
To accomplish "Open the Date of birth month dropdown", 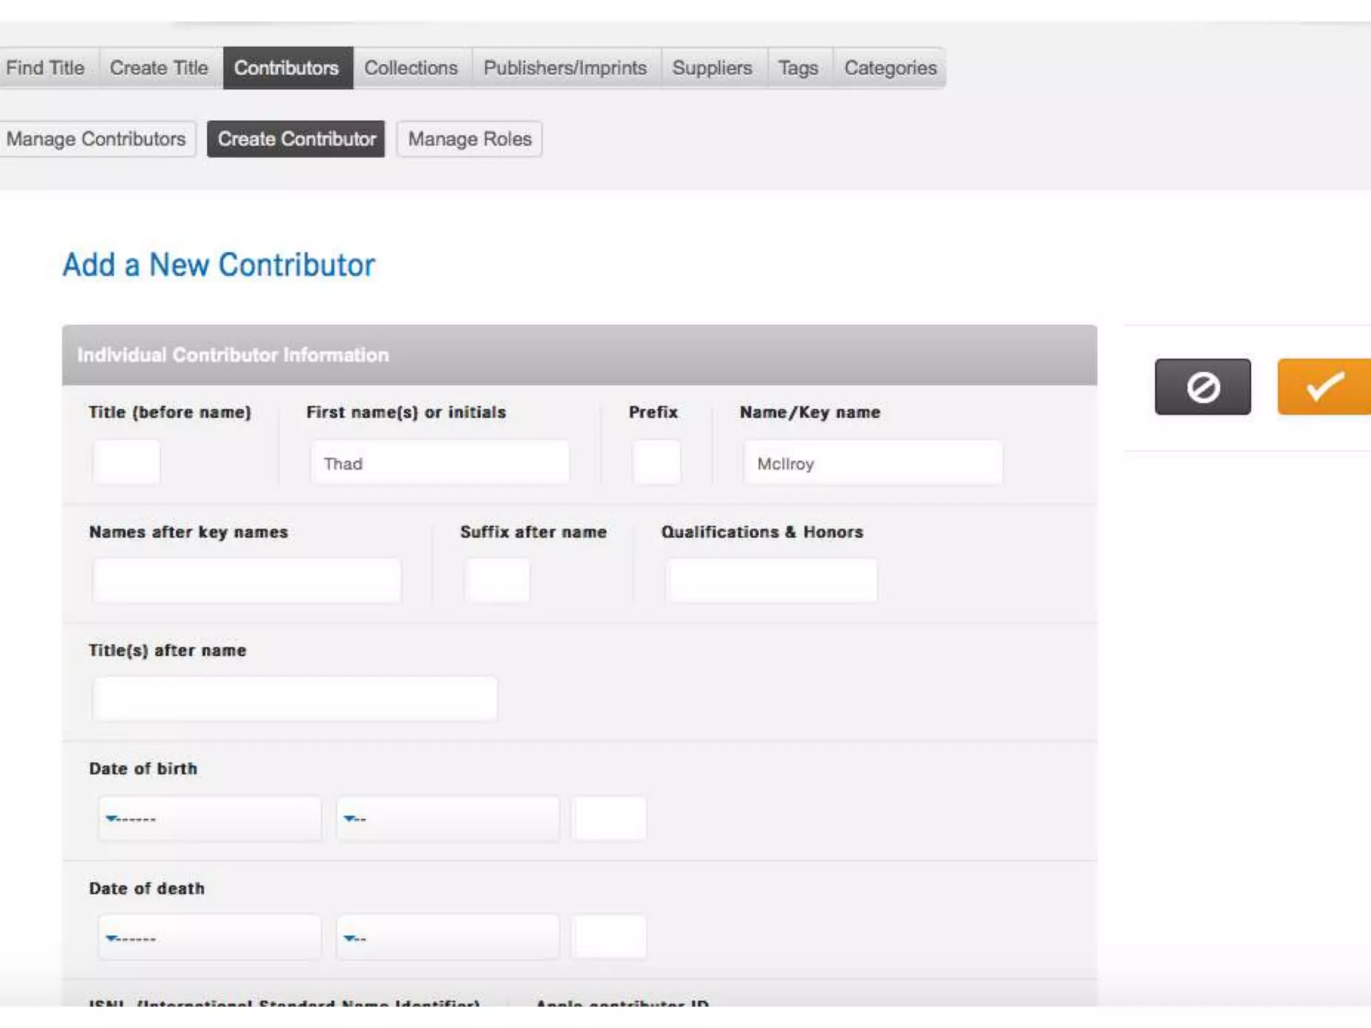I will tap(210, 818).
